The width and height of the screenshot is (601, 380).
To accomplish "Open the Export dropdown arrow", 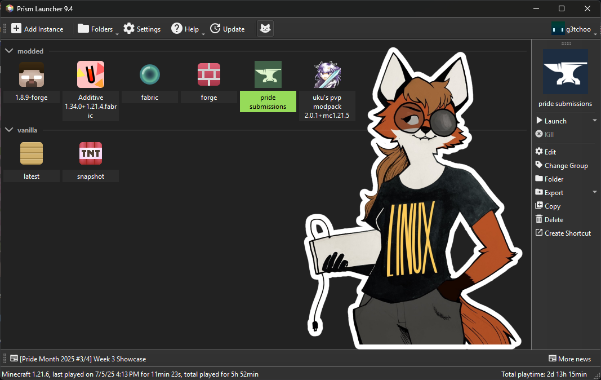I will coord(595,192).
